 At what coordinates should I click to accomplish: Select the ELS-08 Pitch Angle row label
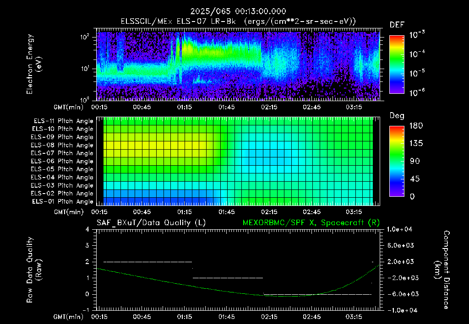pos(62,145)
